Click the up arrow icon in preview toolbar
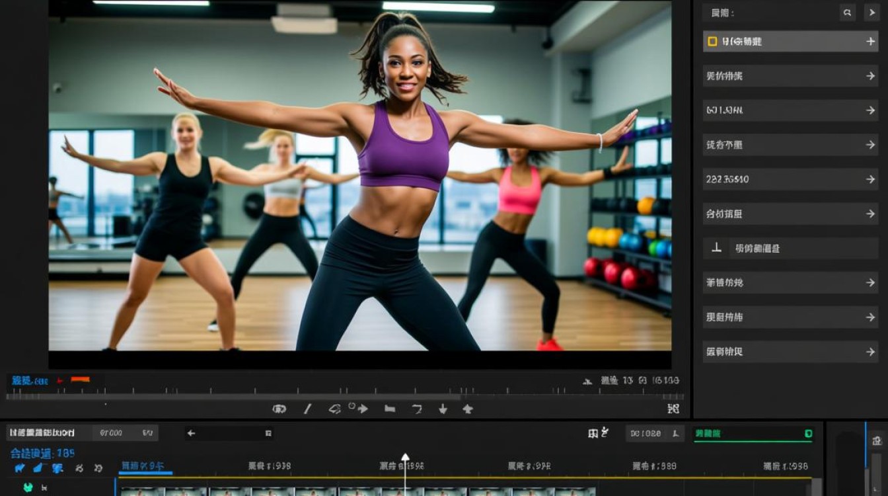The width and height of the screenshot is (888, 496). pyautogui.click(x=468, y=409)
